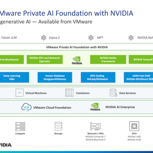Image resolution: width=153 pixels, height=153 pixels.
Task: Click the NVIDIA logo between green boxes
Action: [77, 60]
